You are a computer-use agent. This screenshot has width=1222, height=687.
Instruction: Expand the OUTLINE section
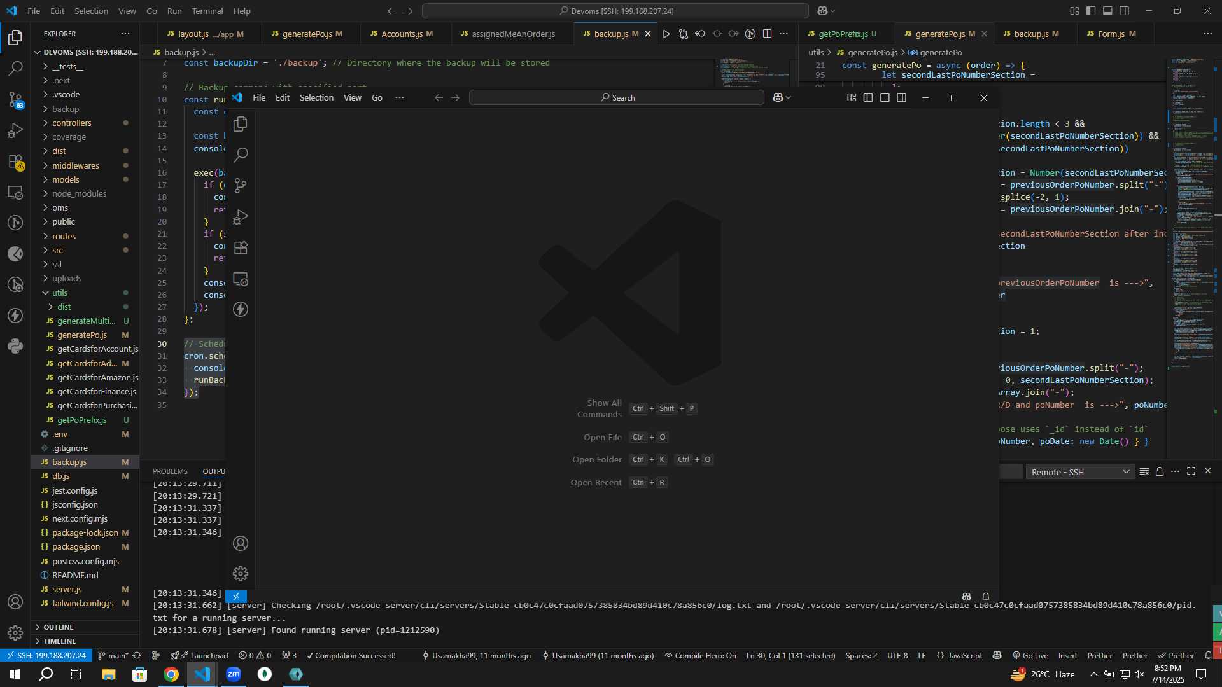click(x=59, y=627)
